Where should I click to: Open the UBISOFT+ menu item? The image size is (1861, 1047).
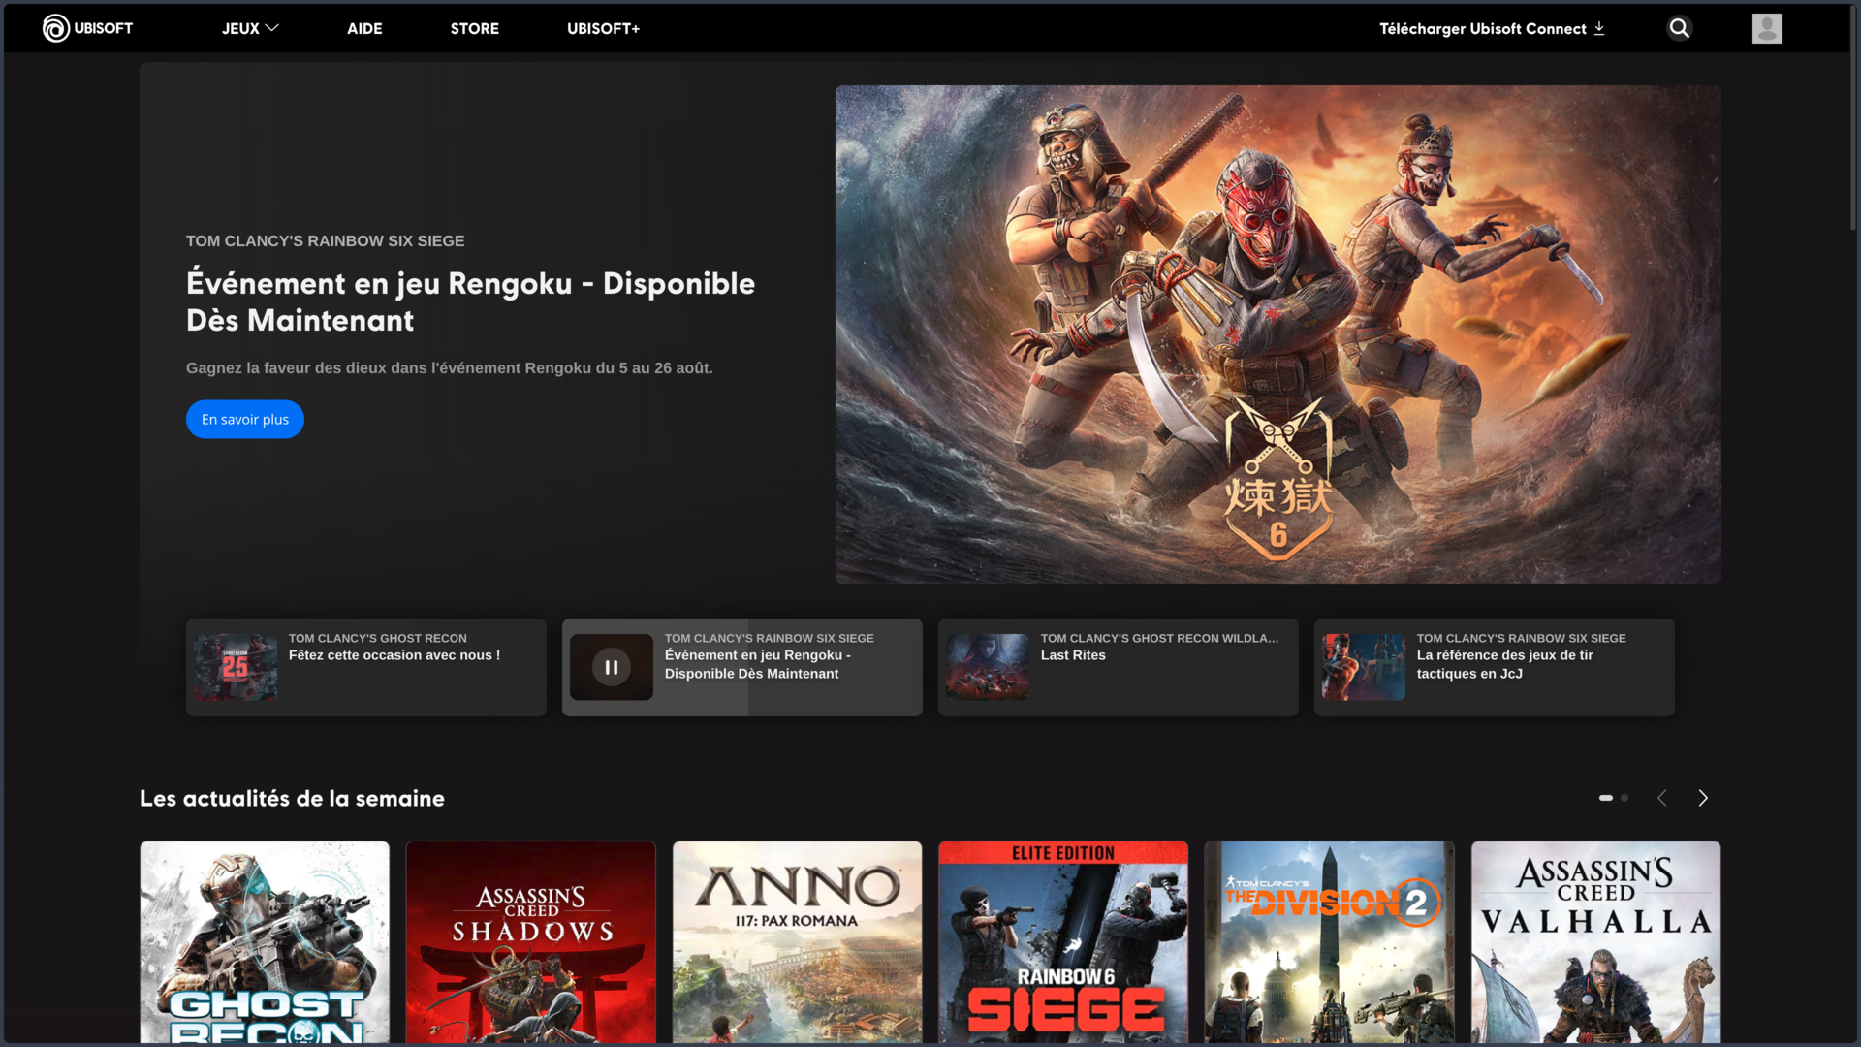point(603,28)
